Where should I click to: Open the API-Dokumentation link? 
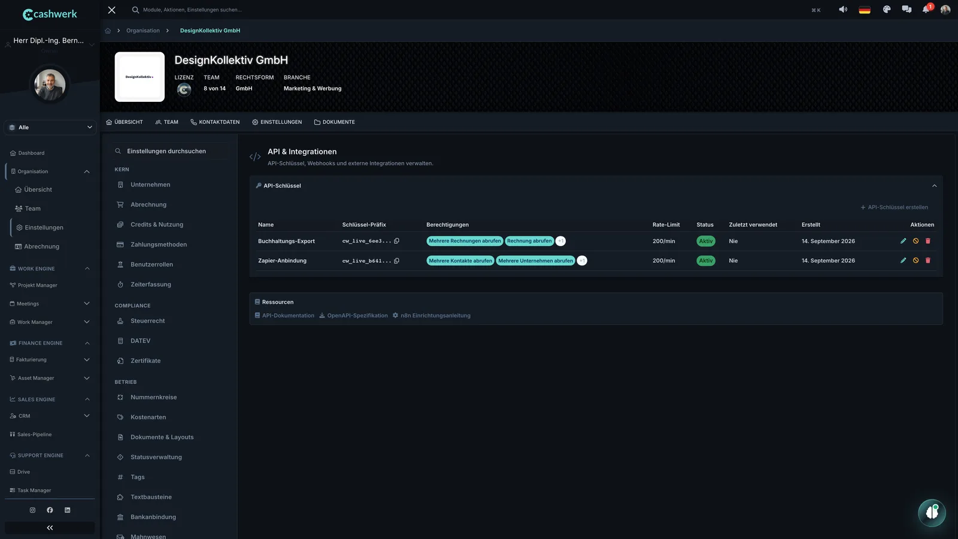pyautogui.click(x=284, y=316)
